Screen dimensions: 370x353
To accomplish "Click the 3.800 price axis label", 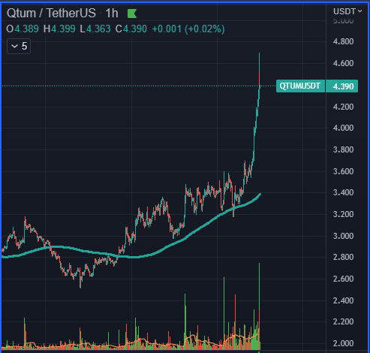I will (x=343, y=149).
